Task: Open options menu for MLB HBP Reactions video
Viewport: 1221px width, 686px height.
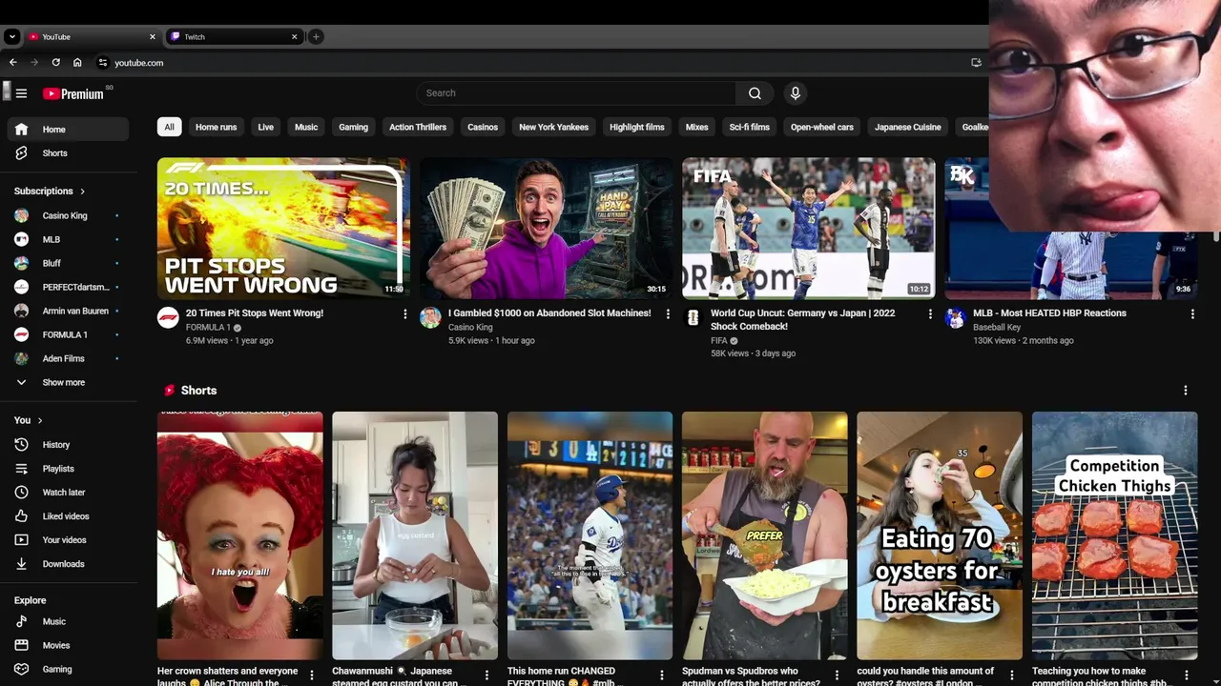Action: [x=1192, y=313]
